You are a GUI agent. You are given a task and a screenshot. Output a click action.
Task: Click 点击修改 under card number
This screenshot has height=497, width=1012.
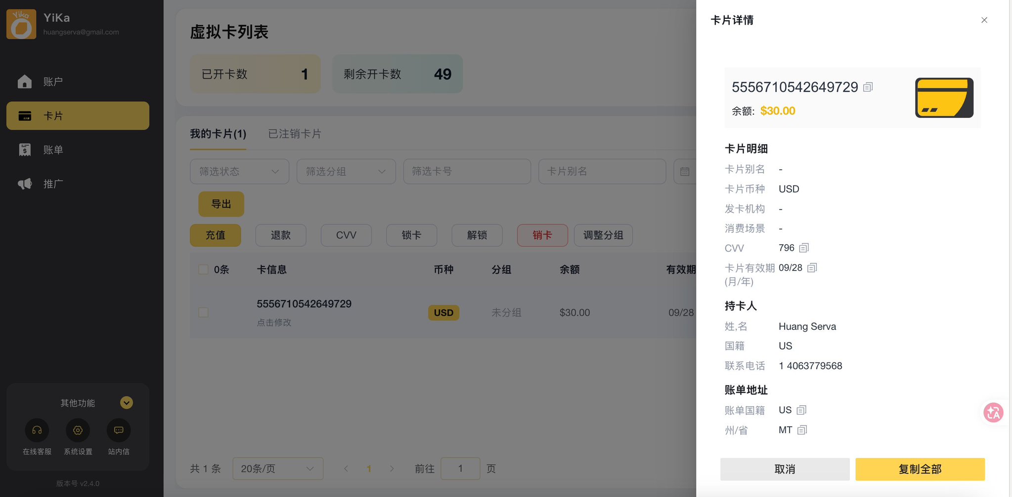tap(274, 322)
